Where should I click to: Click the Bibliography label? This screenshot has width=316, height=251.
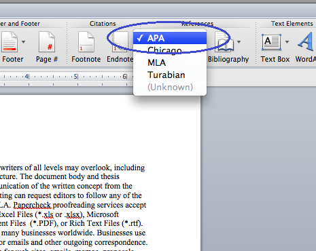click(x=228, y=59)
